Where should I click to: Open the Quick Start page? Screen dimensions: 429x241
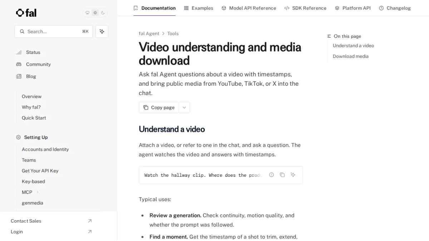(x=34, y=118)
